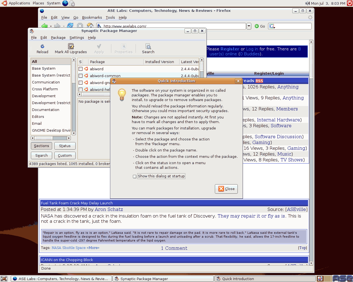Click the Firefox Back arrow icon
The height and width of the screenshot is (282, 353).
(x=44, y=26)
